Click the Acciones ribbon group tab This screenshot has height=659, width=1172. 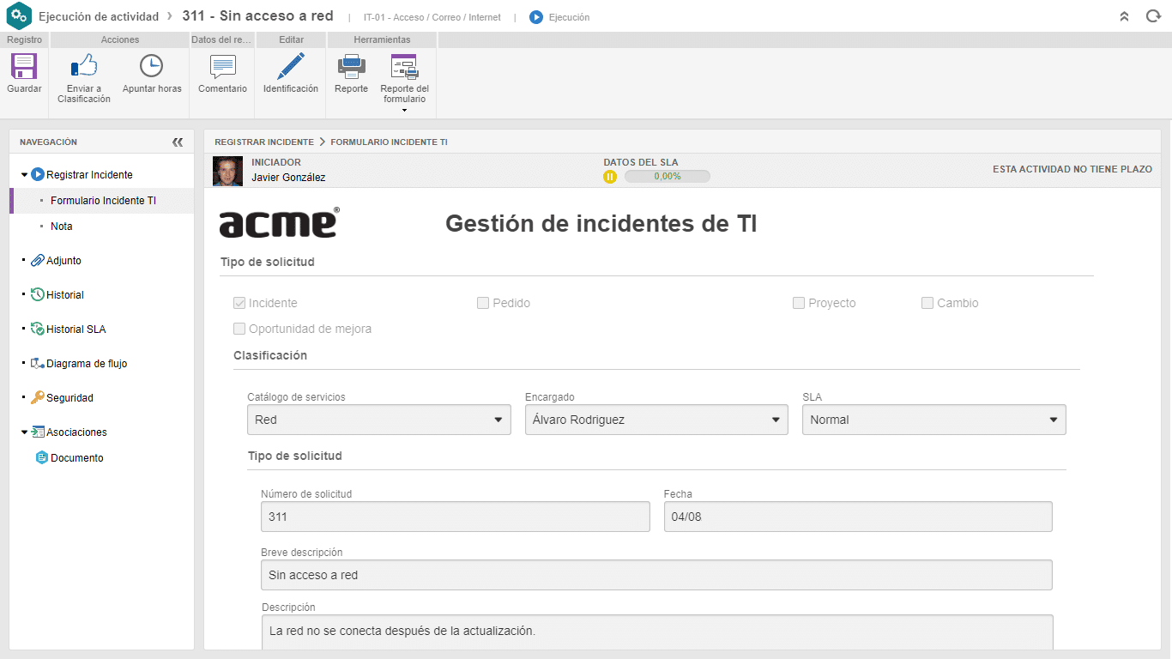click(x=120, y=39)
